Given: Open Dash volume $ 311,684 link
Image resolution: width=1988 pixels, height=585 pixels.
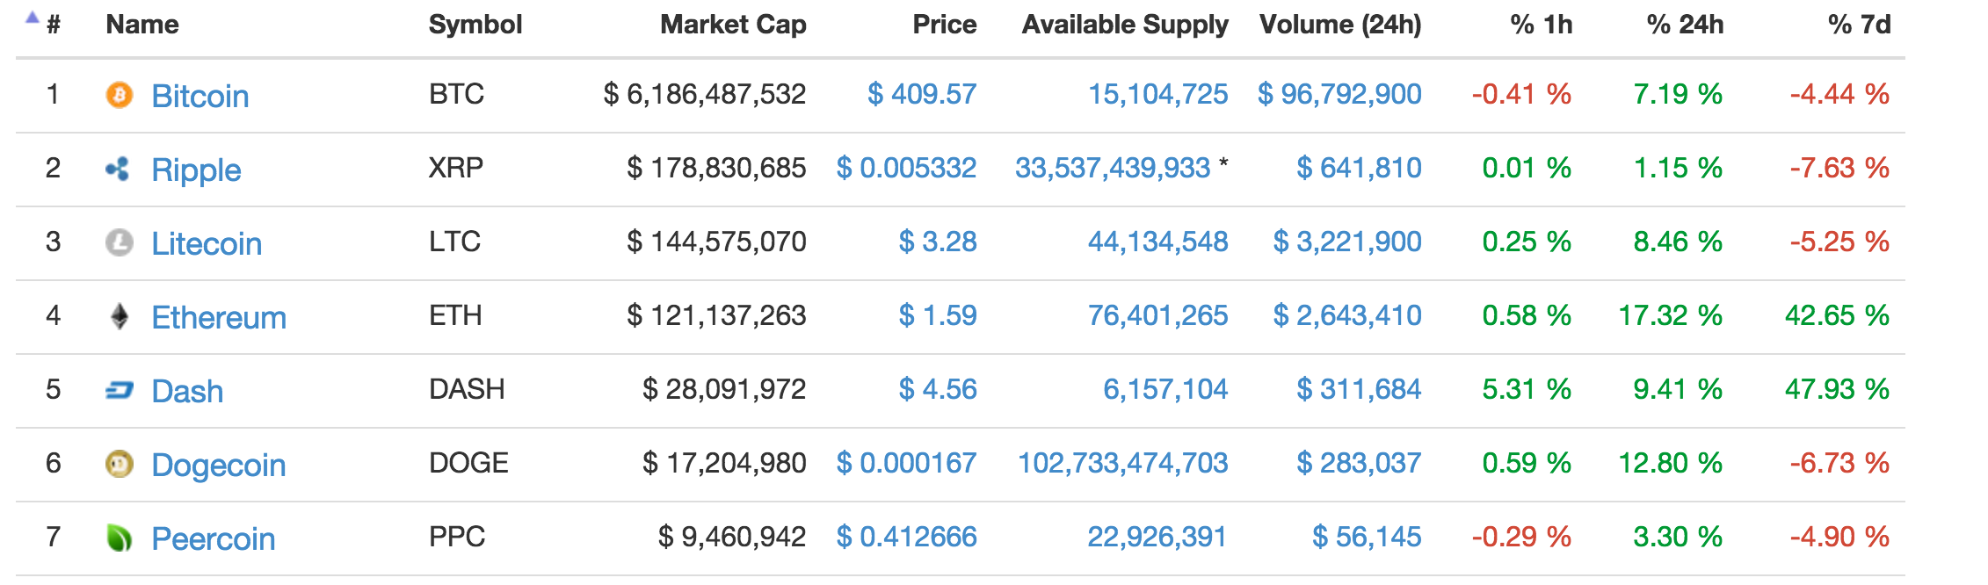Looking at the screenshot, I should (x=1359, y=389).
